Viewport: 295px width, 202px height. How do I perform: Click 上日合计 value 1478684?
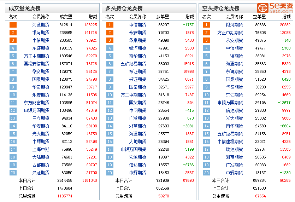[65, 188]
